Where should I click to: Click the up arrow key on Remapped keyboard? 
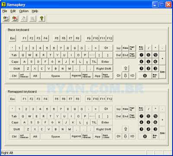125,129
